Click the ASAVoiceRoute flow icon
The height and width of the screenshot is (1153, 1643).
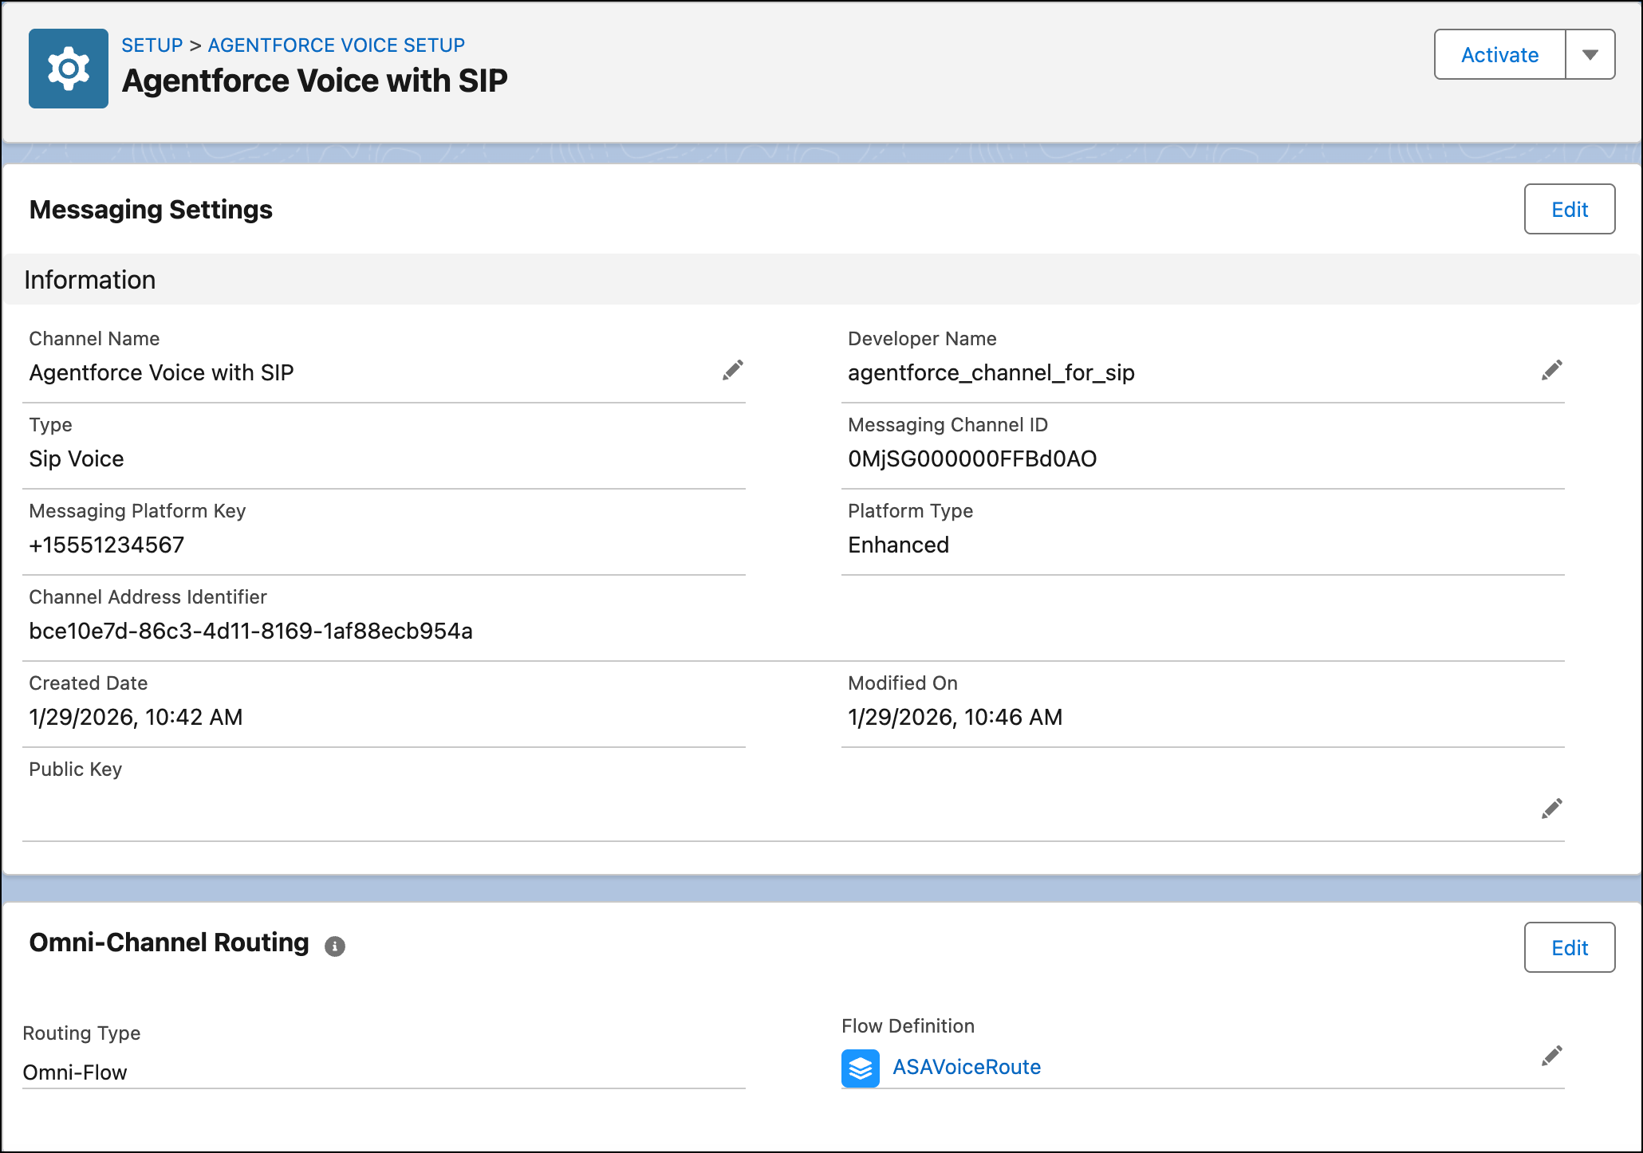tap(861, 1068)
